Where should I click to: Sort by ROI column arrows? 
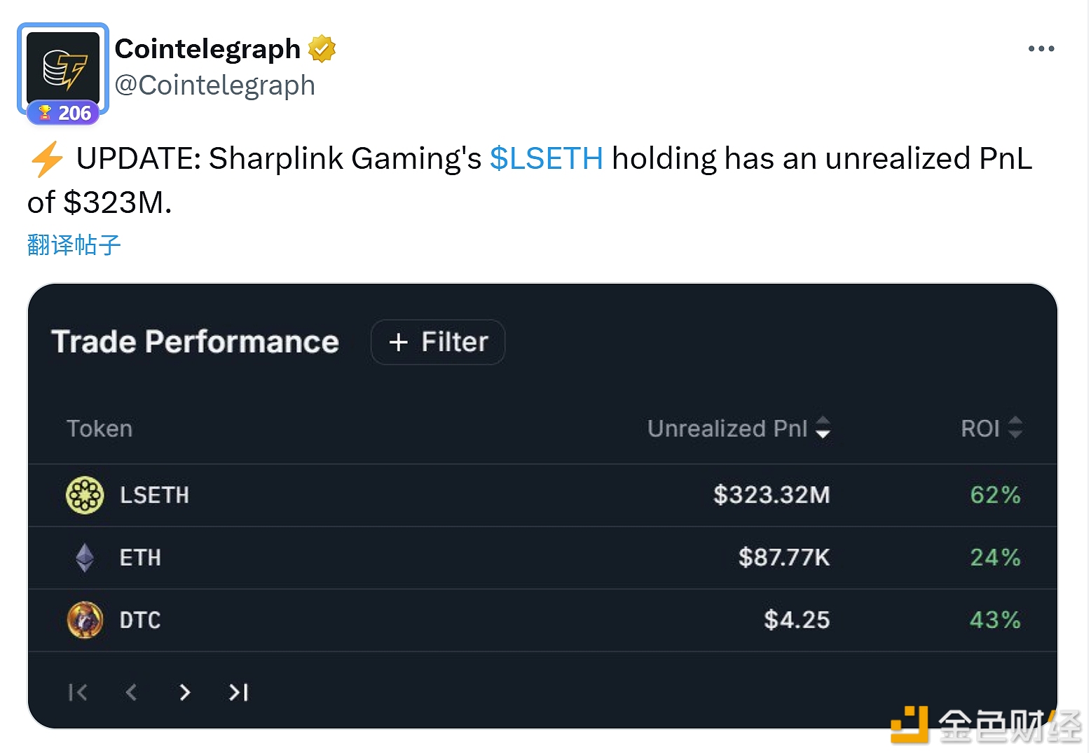tap(1015, 427)
